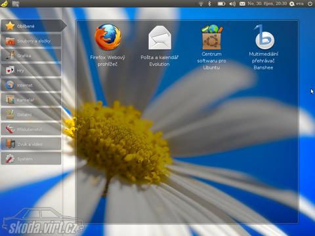Viewport: 315px width, 236px height.
Task: Open the Ostatní category
Action: (x=31, y=115)
